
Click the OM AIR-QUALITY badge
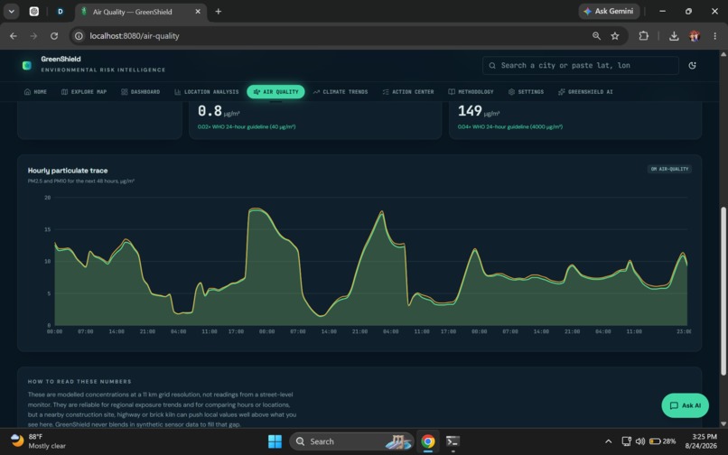[669, 169]
